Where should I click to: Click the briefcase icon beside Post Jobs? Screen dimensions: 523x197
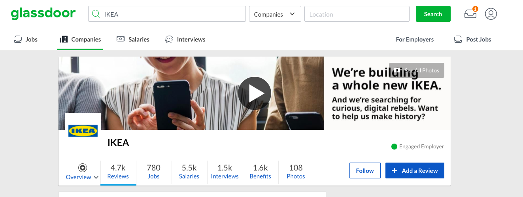pos(458,39)
